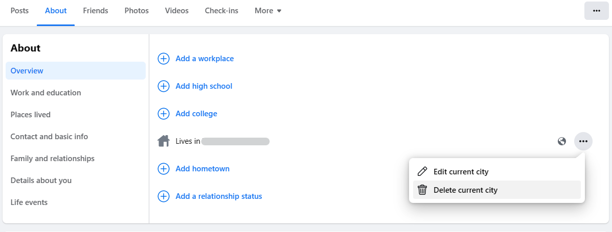Go to the Work and education section
Image resolution: width=612 pixels, height=232 pixels.
click(x=46, y=93)
